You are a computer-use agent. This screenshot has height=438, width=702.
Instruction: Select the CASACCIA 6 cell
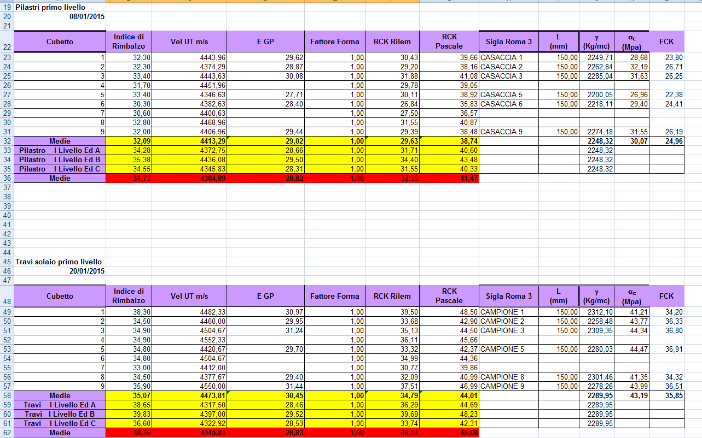click(509, 104)
